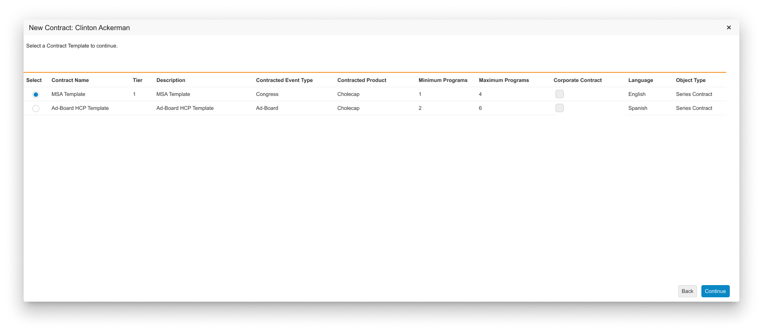Click the Maximum Programs column header
Image resolution: width=763 pixels, height=330 pixels.
click(x=504, y=80)
